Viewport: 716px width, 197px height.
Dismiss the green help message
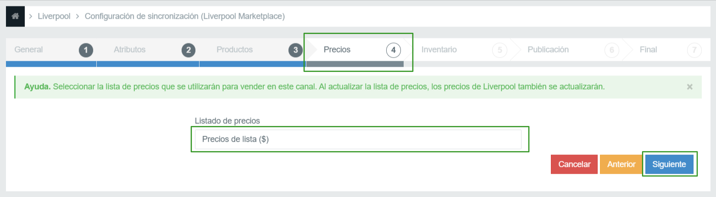[689, 87]
